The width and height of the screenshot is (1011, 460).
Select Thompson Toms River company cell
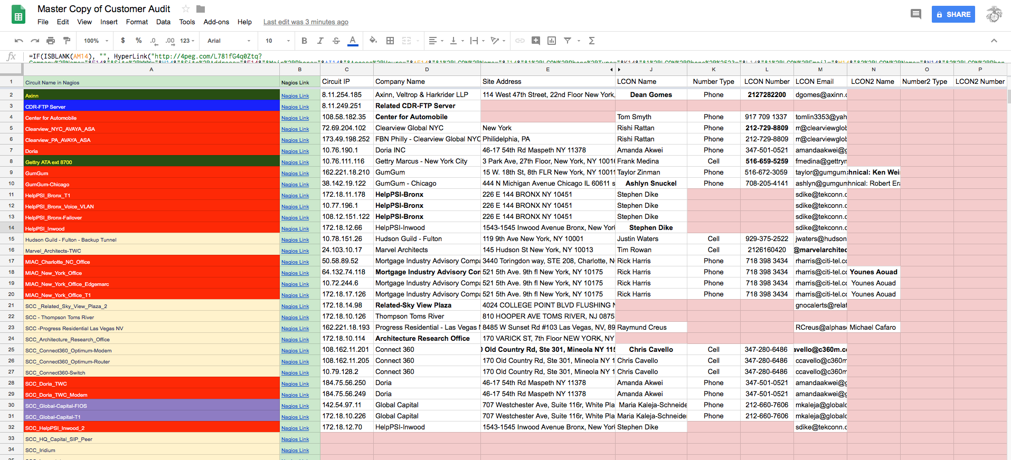click(x=427, y=317)
